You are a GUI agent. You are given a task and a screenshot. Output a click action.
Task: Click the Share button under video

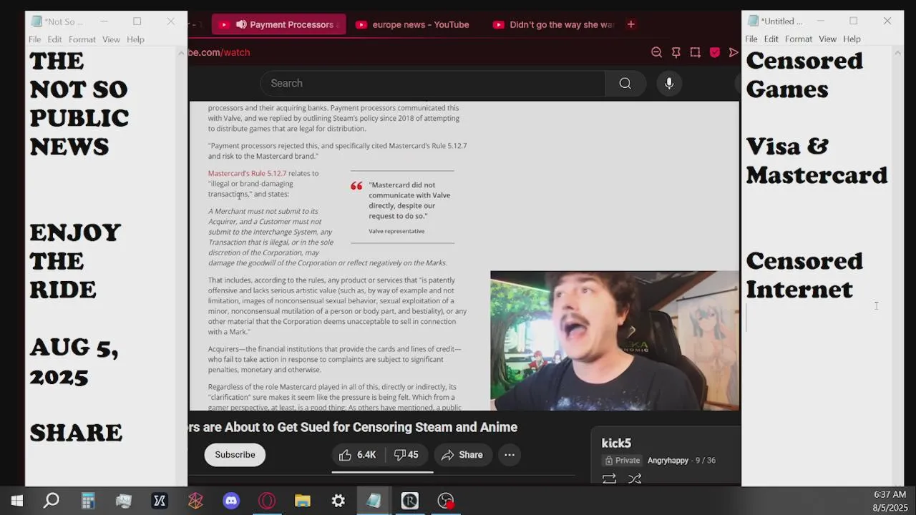tap(462, 455)
